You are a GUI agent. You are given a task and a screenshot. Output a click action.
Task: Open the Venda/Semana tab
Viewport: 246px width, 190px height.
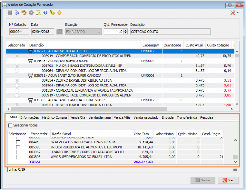[100, 117]
